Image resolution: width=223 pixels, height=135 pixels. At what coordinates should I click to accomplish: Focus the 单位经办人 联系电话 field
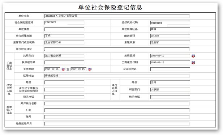(x=170, y=97)
